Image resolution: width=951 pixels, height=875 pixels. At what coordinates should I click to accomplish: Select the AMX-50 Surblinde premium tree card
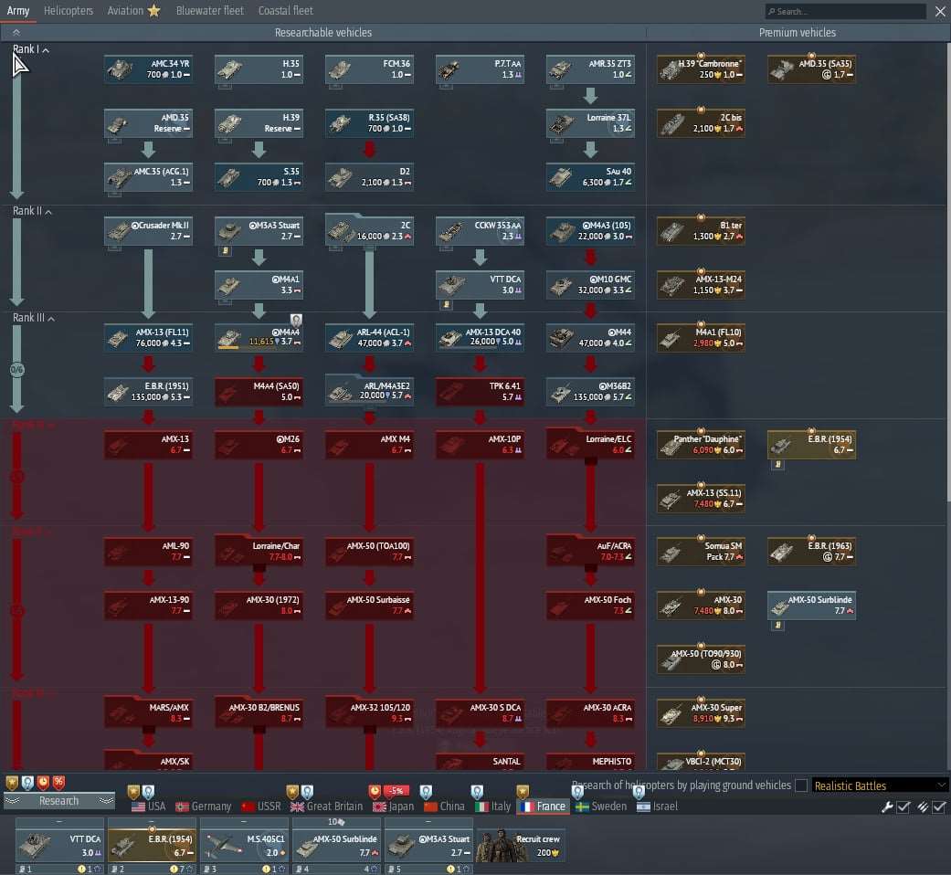pyautogui.click(x=811, y=606)
